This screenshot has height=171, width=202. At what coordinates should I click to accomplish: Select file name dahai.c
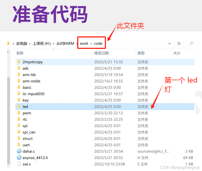pos(29,151)
